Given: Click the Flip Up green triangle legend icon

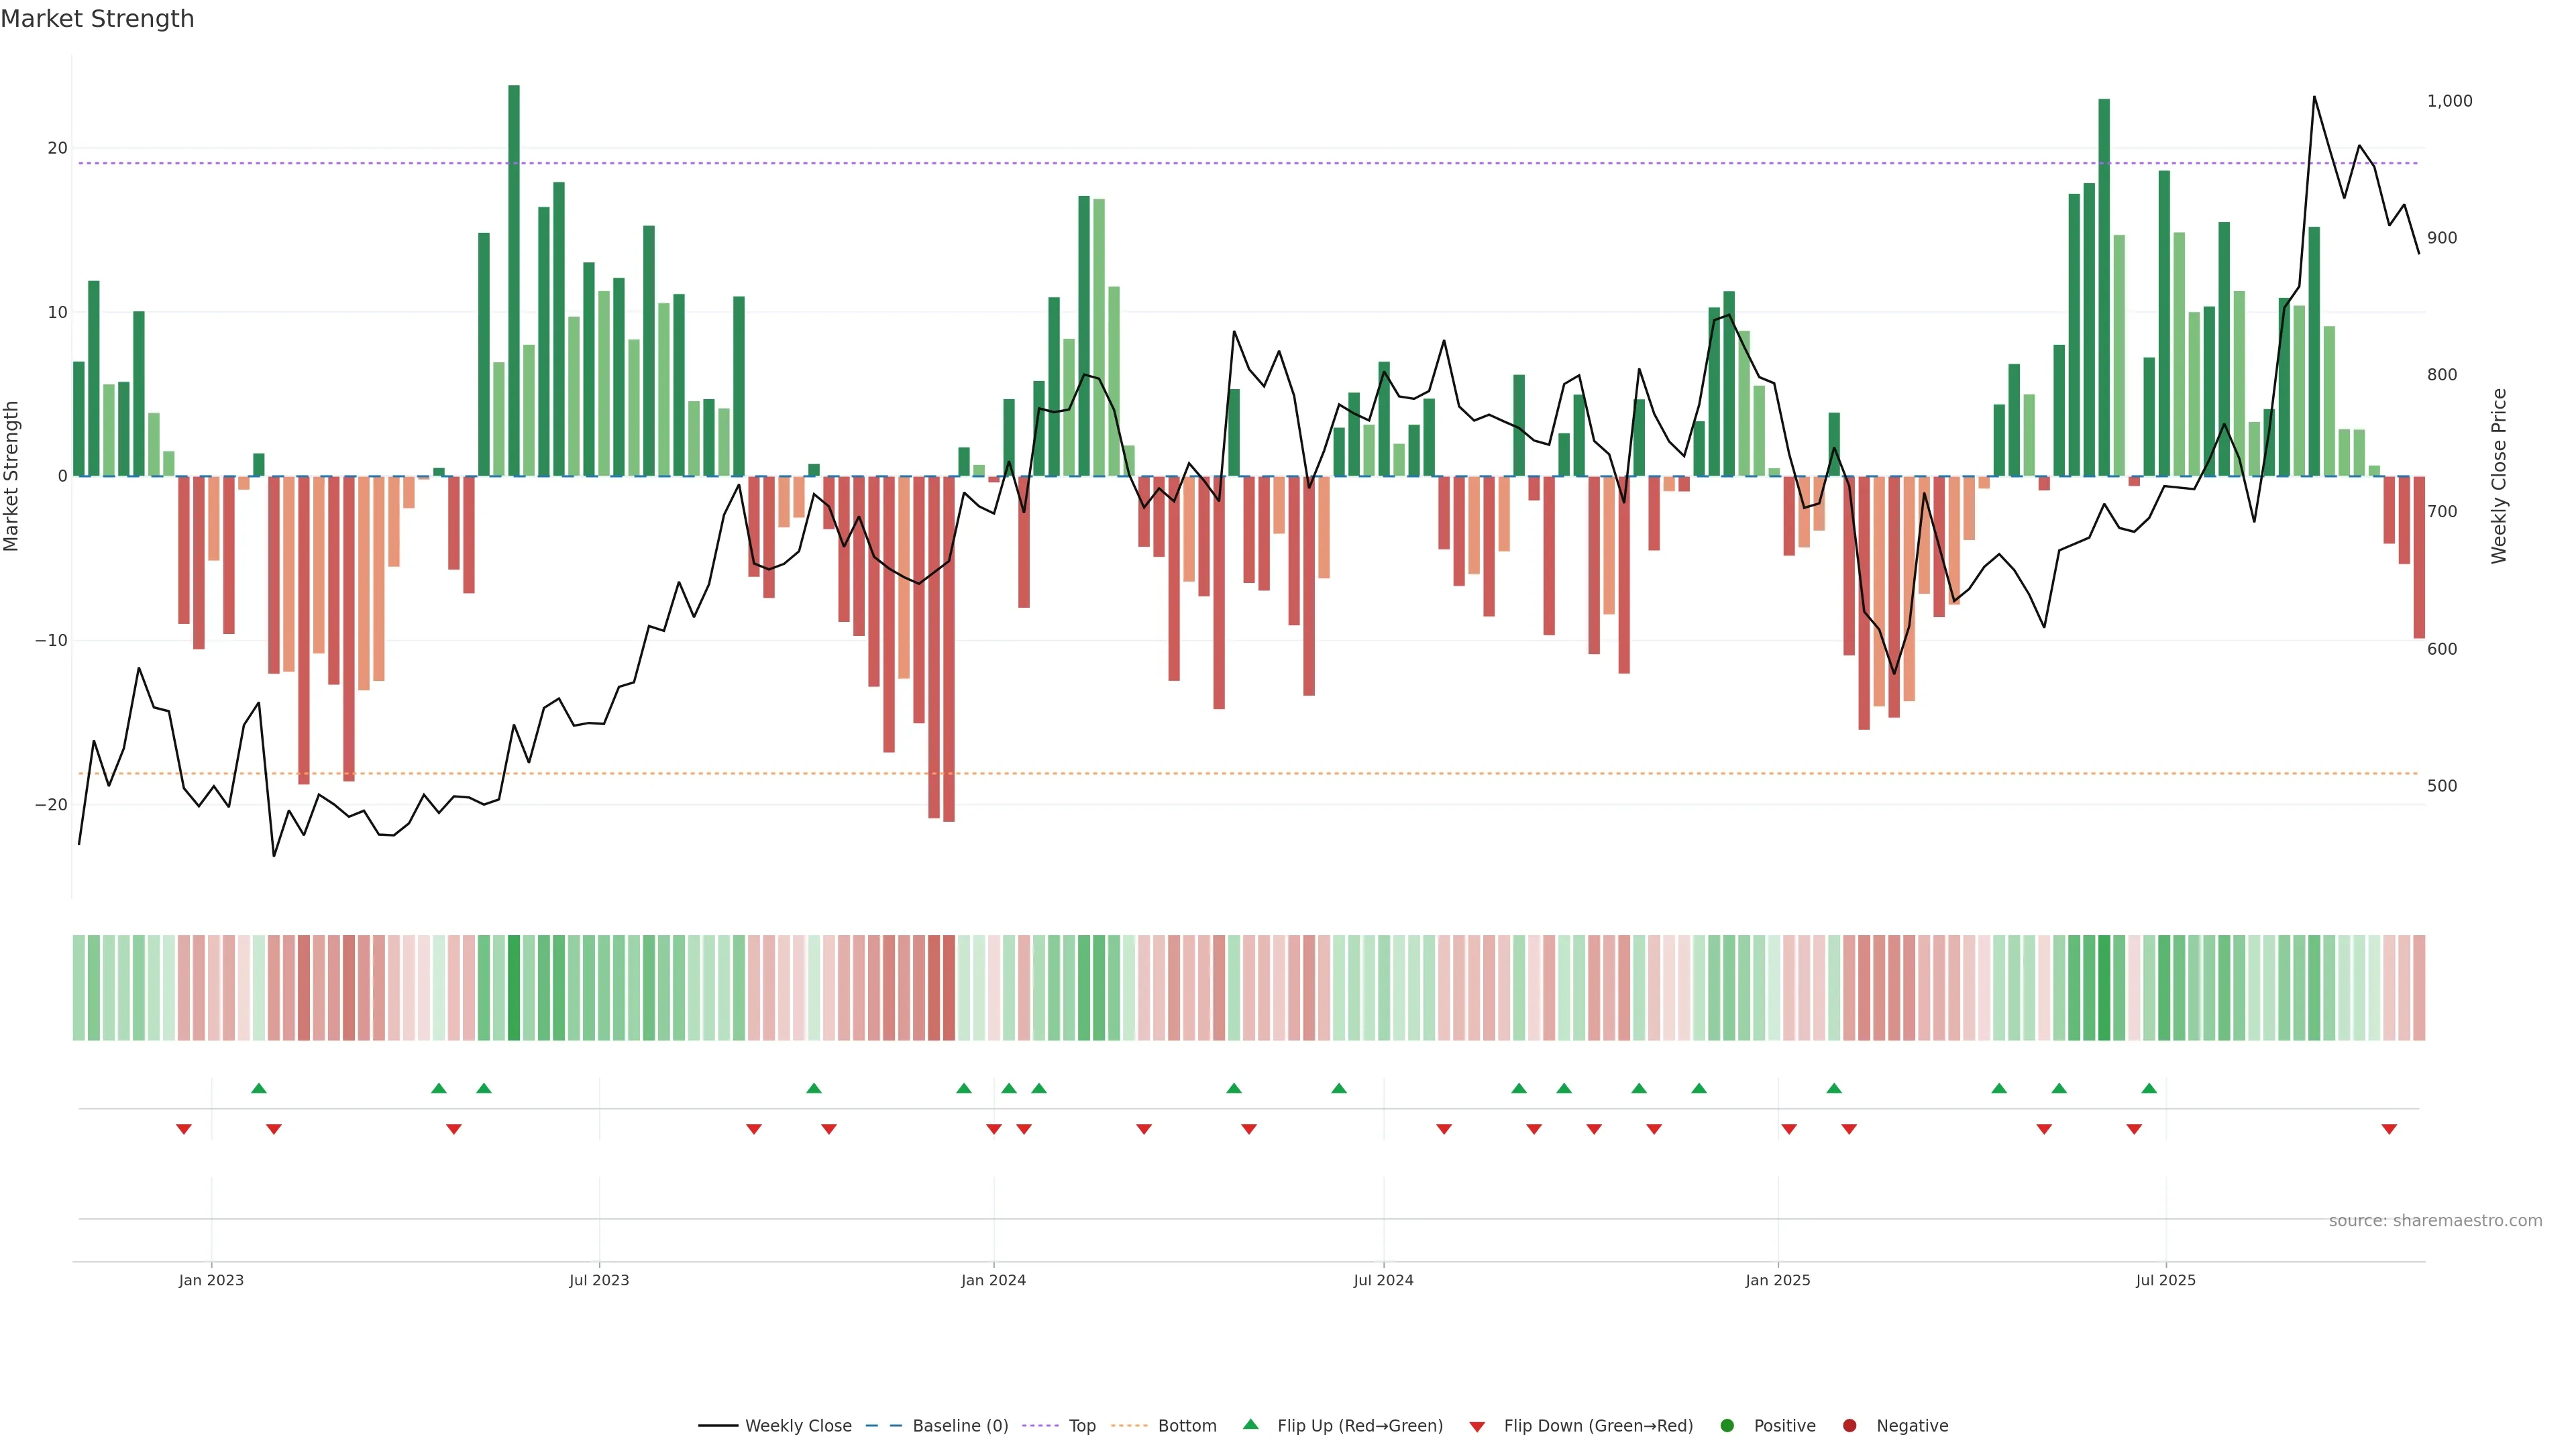Looking at the screenshot, I should click(x=1250, y=1424).
